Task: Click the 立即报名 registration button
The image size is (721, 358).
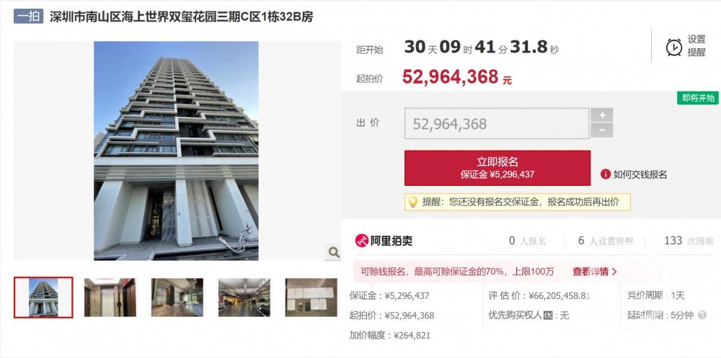Action: tap(497, 168)
